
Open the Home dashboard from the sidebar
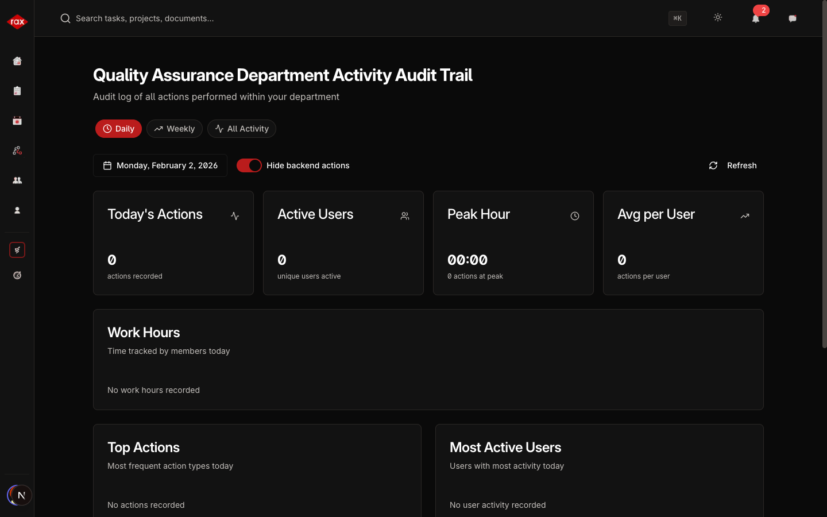pos(17,61)
